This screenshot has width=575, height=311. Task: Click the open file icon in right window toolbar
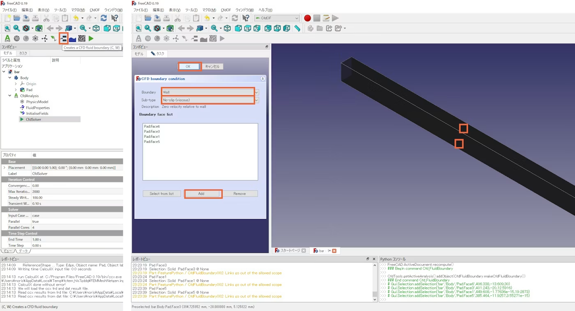(x=148, y=18)
